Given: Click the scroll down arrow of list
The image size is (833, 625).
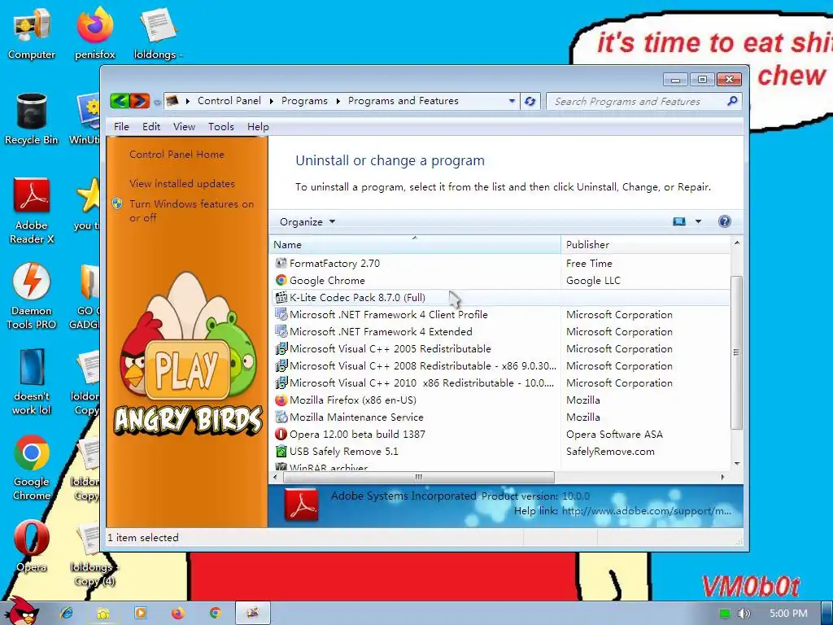Looking at the screenshot, I should click(736, 463).
